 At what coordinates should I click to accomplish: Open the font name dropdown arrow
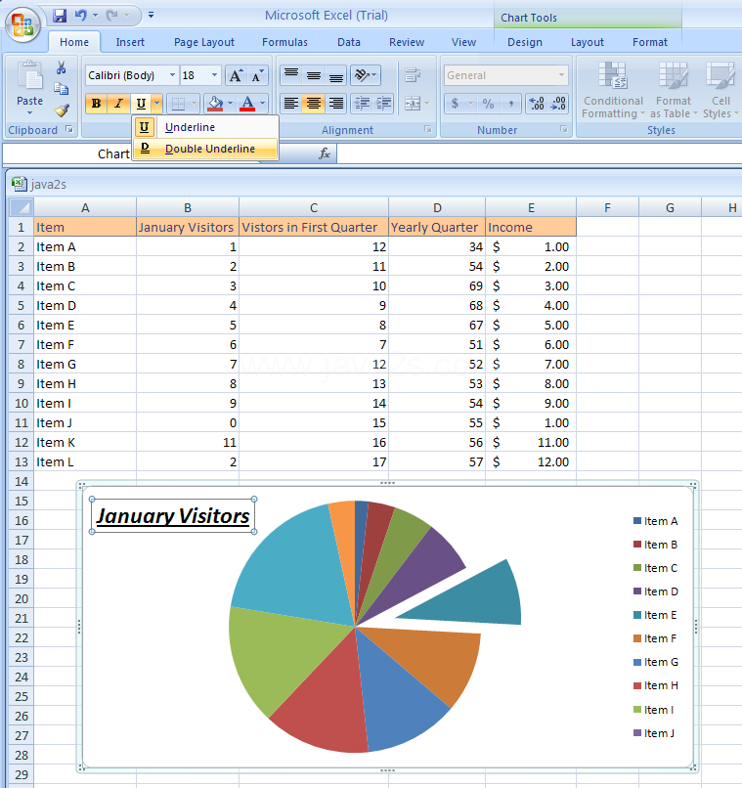(x=172, y=75)
